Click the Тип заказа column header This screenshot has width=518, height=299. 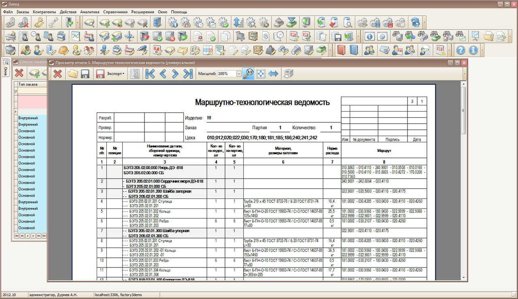(x=28, y=84)
